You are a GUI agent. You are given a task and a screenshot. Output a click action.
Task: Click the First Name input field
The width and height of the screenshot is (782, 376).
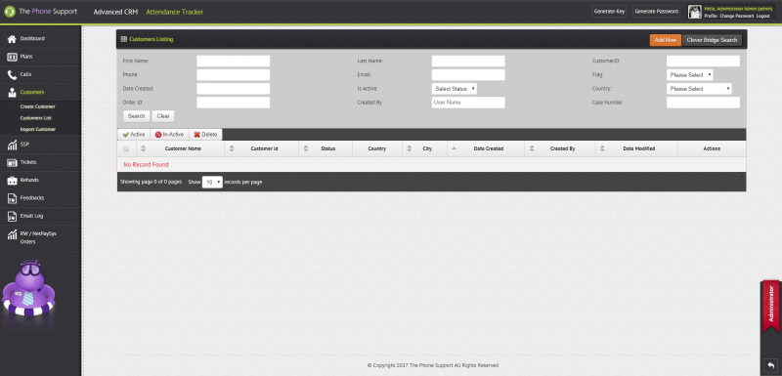pyautogui.click(x=233, y=61)
